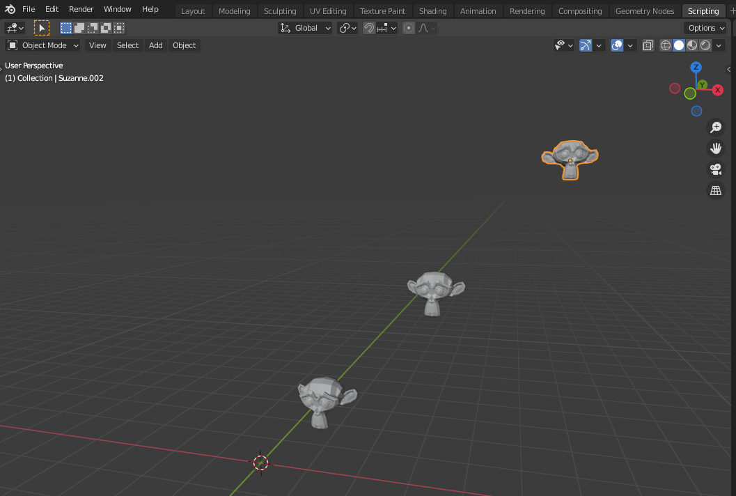
Task: Switch to Material Preview shading
Action: [692, 45]
